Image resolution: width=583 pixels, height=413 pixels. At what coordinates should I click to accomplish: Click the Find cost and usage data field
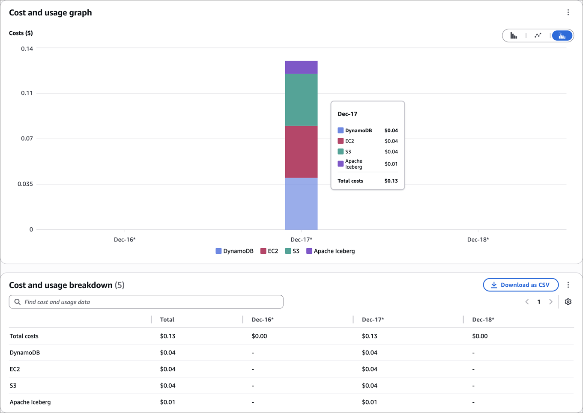[150, 302]
